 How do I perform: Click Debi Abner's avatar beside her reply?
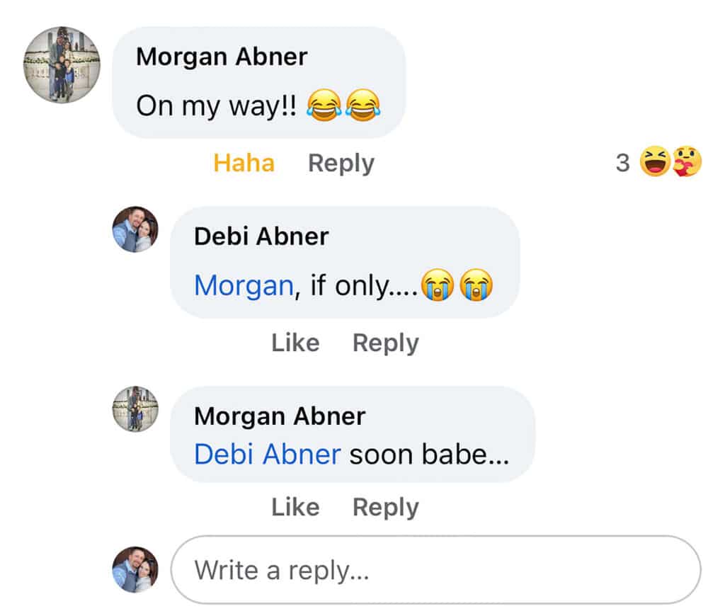pos(135,229)
